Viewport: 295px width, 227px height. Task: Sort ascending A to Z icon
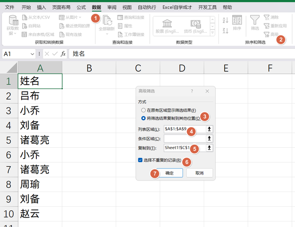225,20
